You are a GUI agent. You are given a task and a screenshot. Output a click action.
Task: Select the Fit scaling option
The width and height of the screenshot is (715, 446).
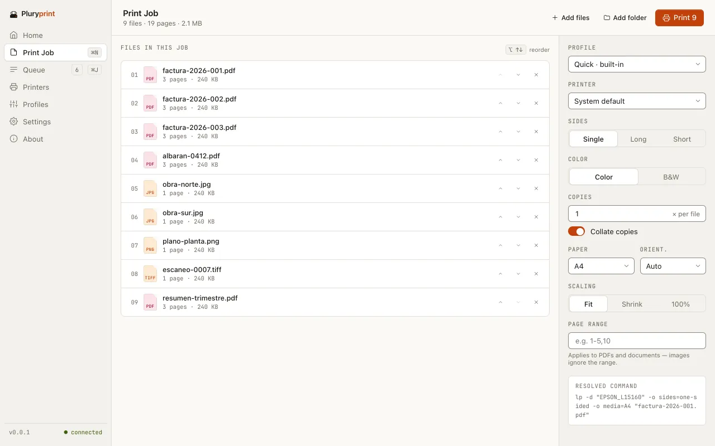(588, 304)
